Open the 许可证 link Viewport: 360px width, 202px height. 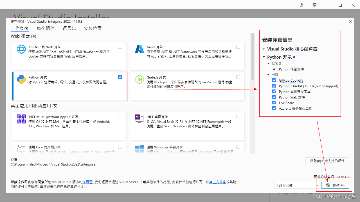tap(87, 182)
